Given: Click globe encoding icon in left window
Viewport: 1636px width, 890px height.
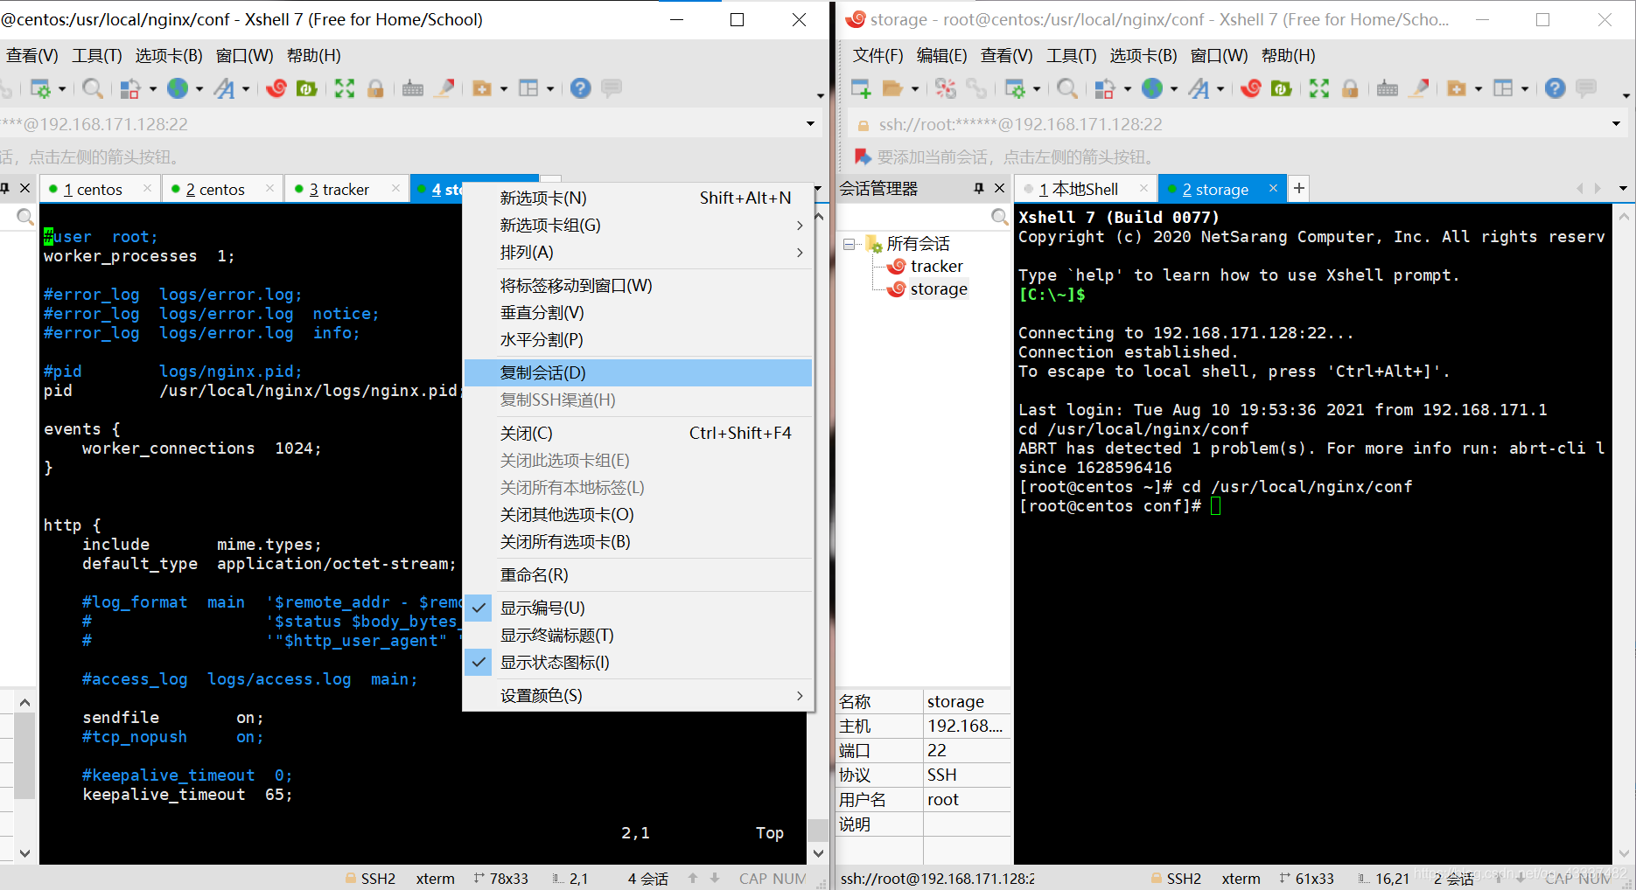Looking at the screenshot, I should [178, 88].
